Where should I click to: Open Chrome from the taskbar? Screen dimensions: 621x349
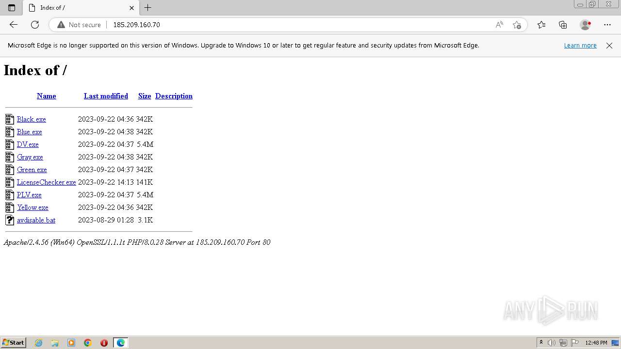[x=88, y=343]
